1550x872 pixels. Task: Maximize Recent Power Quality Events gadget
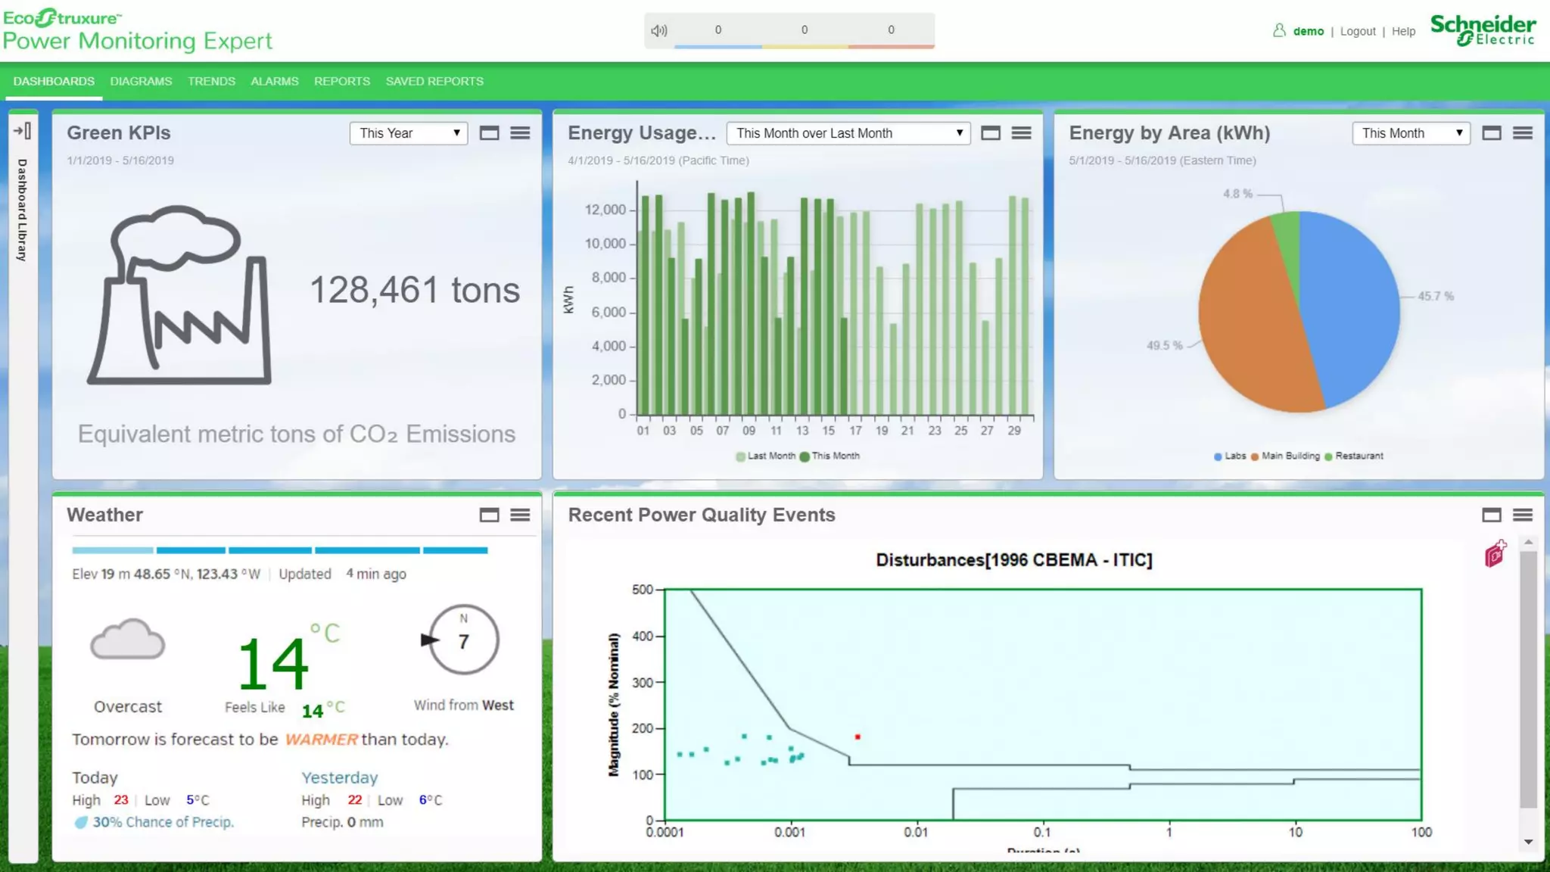click(1491, 515)
